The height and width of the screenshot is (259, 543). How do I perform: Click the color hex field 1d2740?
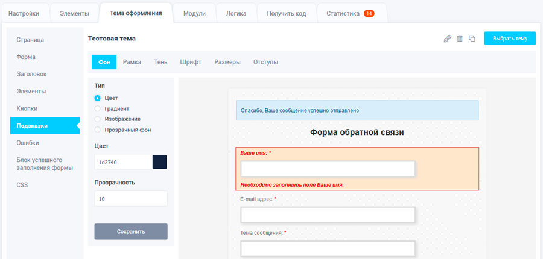123,162
